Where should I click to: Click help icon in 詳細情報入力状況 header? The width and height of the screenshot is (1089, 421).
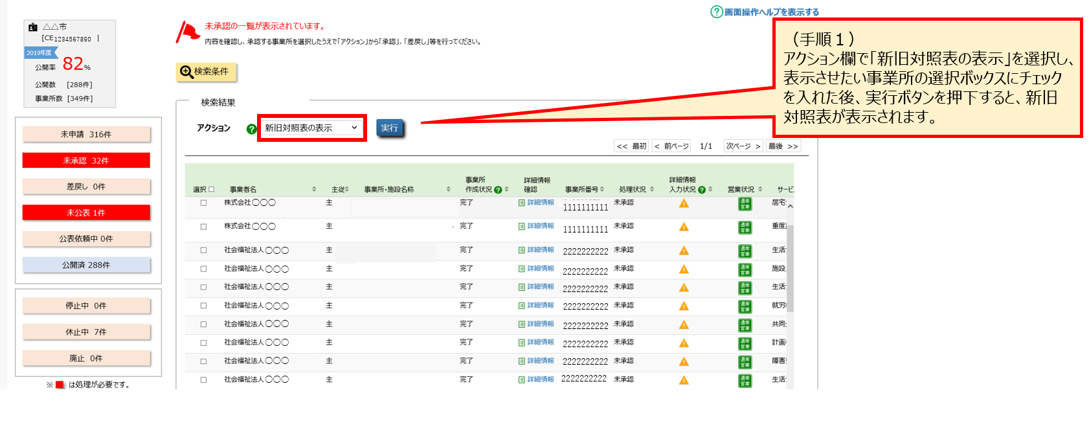[702, 190]
